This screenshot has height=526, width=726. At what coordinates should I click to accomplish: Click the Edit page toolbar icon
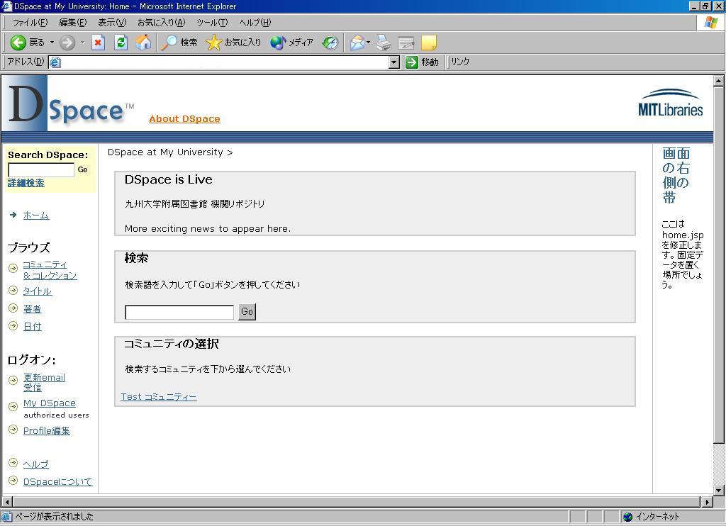coord(406,43)
